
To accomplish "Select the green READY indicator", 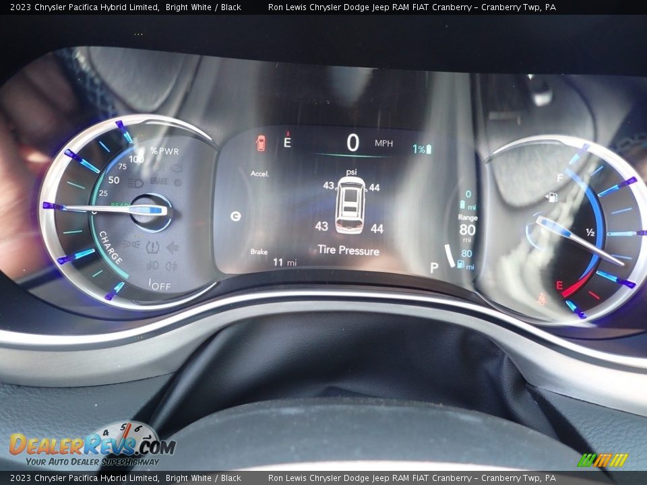I will 121,204.
